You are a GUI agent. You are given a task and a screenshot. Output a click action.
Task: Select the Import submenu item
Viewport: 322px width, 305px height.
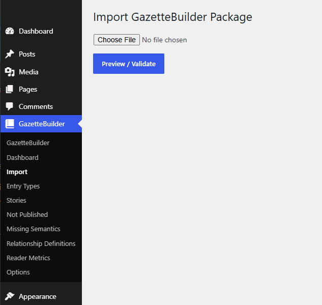[x=17, y=172]
